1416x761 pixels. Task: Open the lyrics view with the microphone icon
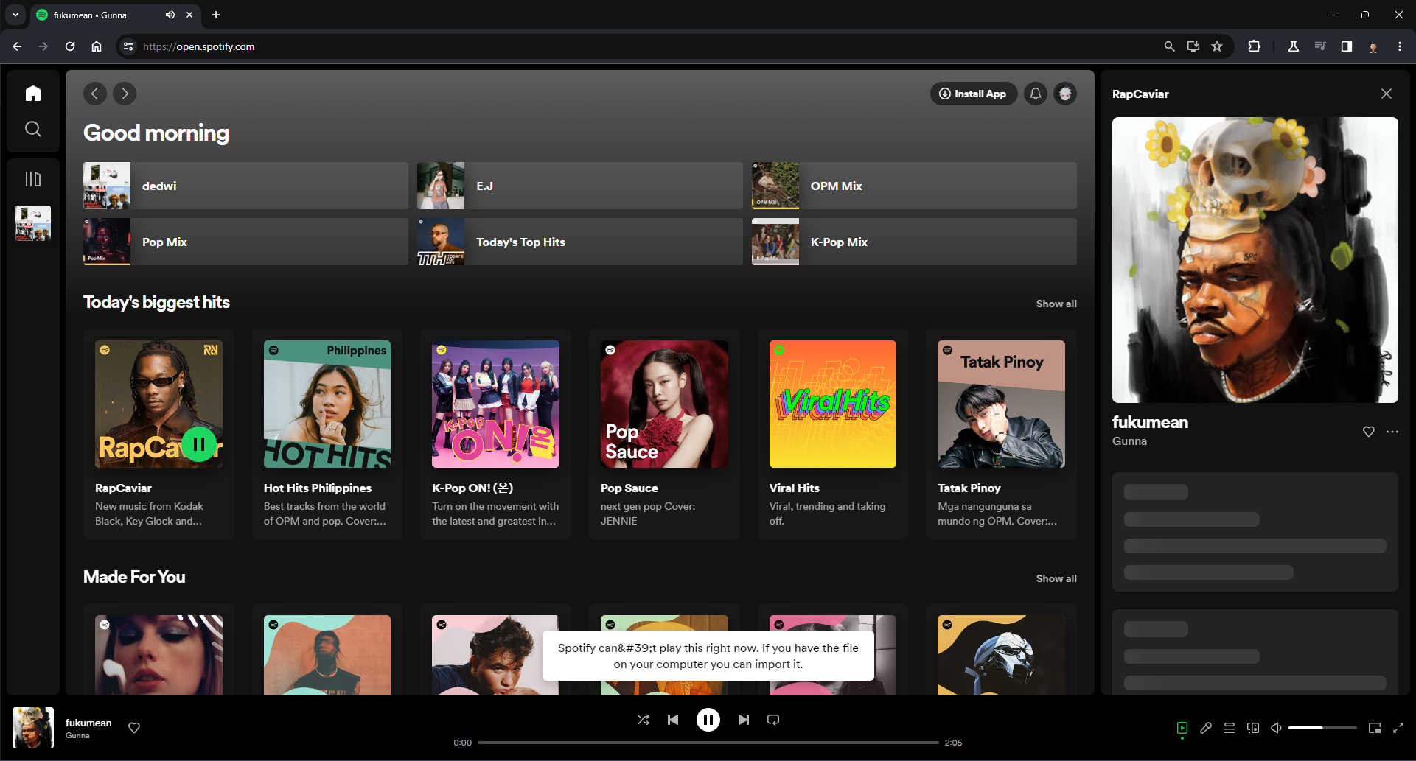pos(1206,728)
